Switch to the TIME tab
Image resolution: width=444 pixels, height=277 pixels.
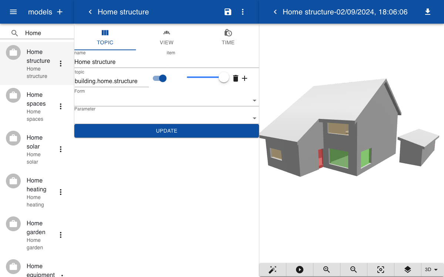(228, 37)
